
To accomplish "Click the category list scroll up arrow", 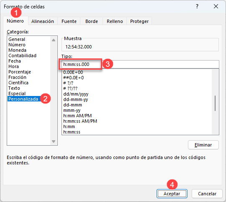I will (x=54, y=40).
